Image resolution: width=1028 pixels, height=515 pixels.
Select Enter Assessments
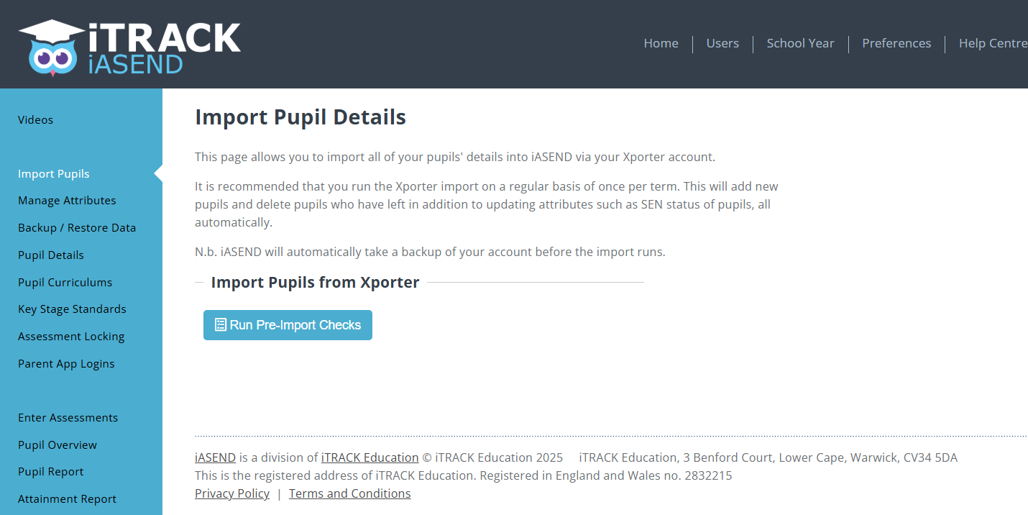coord(68,417)
